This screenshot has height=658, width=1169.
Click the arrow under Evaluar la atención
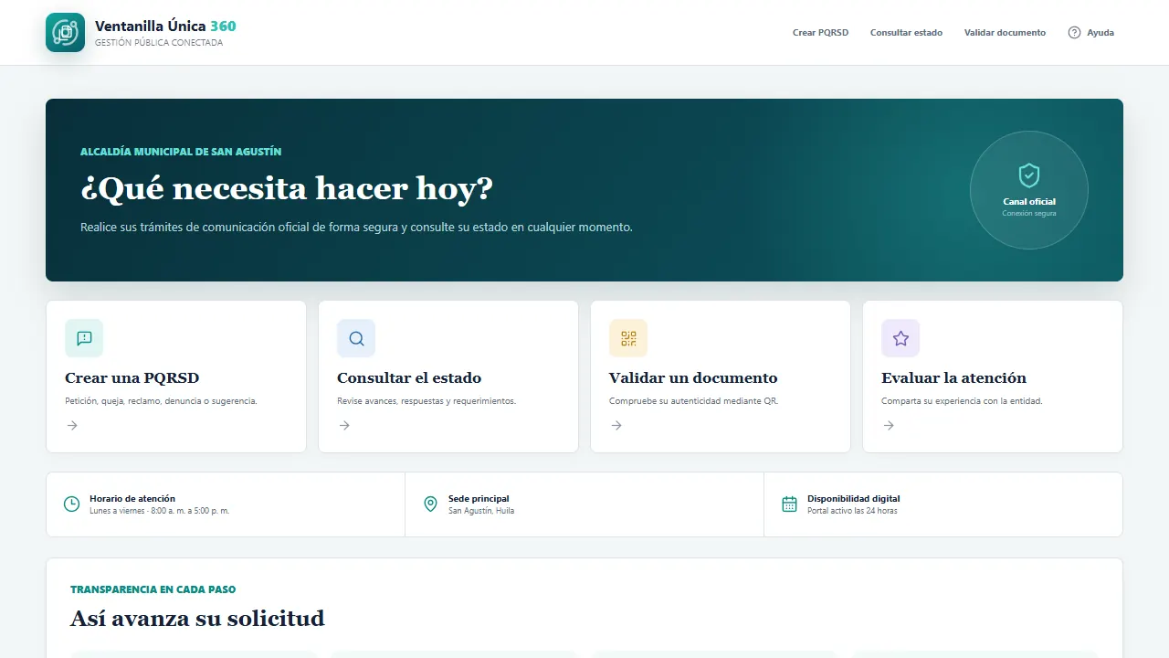(x=889, y=425)
